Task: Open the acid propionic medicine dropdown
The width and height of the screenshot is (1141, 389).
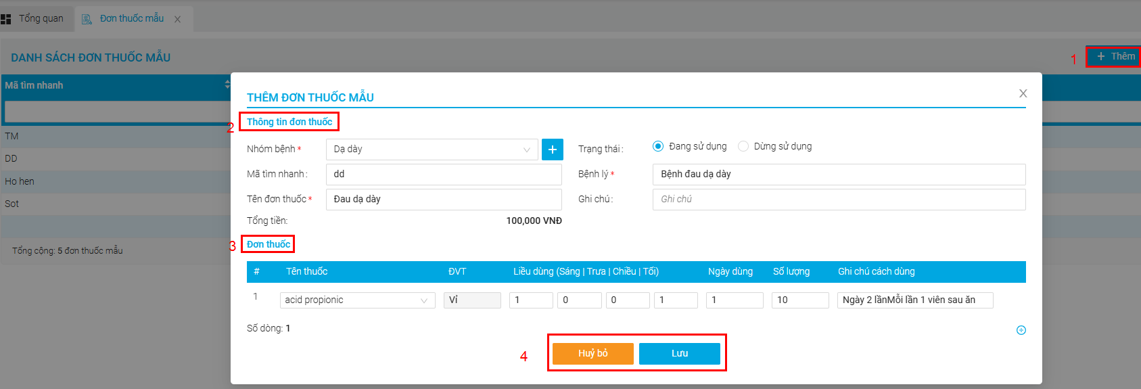Action: [357, 300]
